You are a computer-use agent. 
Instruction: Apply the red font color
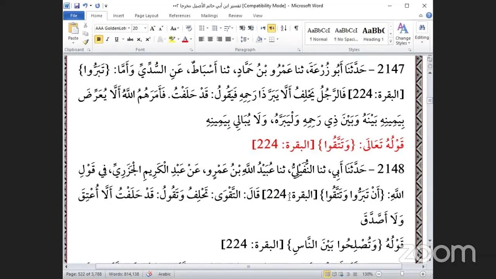(185, 39)
